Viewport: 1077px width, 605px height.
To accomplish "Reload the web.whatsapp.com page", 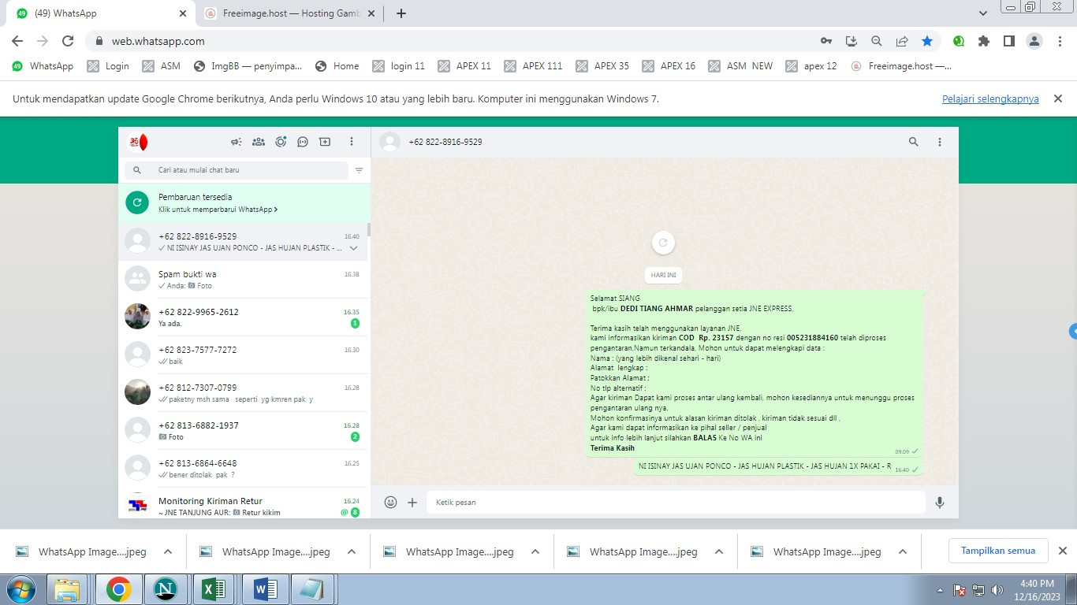I will [x=68, y=41].
